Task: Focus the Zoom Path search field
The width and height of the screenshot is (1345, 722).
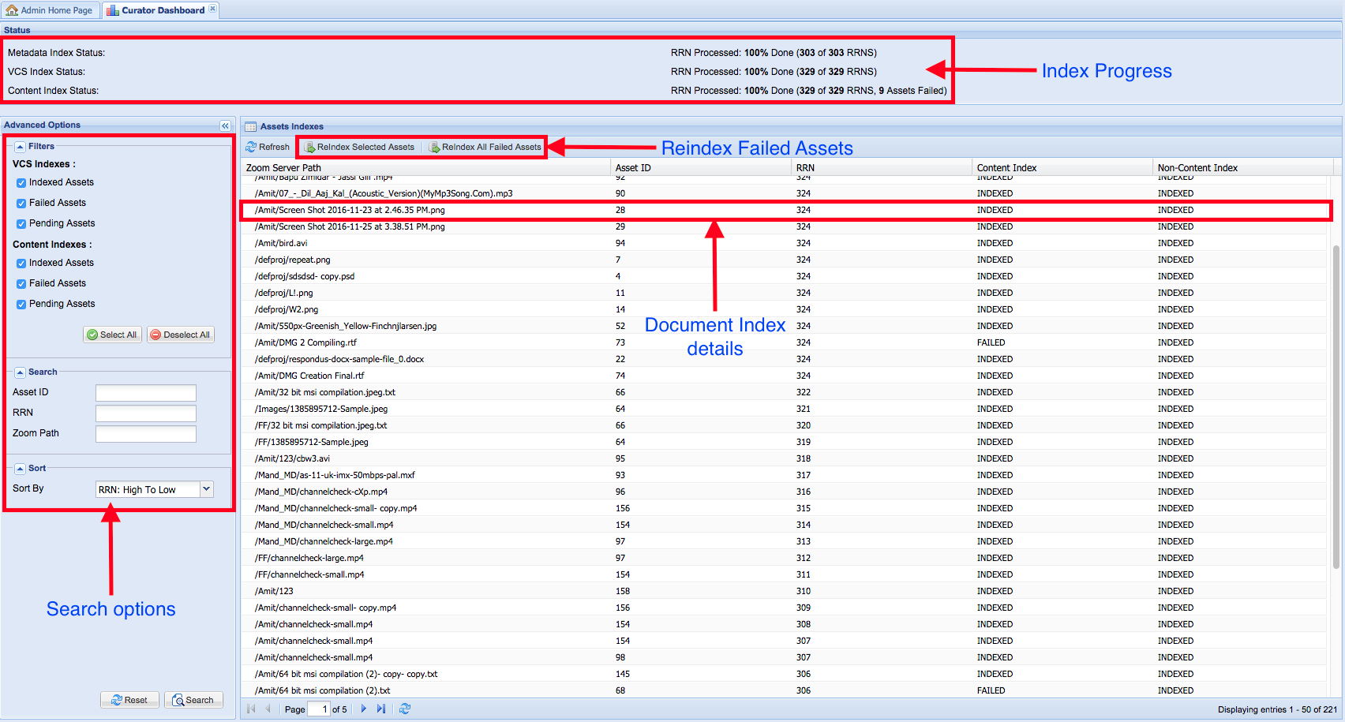Action: 146,434
